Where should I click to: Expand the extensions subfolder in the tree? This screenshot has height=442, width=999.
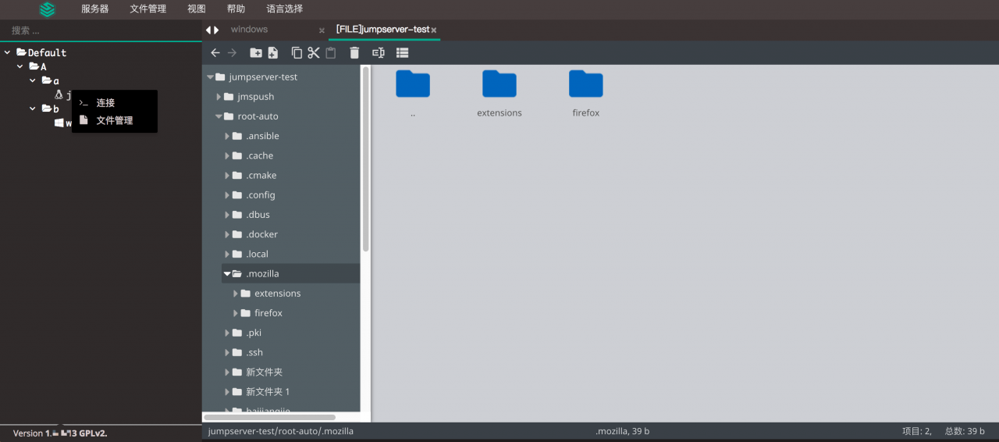click(x=236, y=294)
